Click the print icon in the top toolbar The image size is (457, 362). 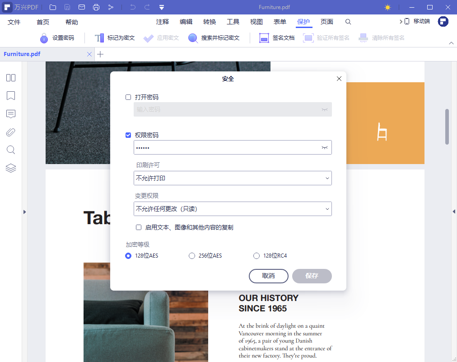[x=96, y=7]
